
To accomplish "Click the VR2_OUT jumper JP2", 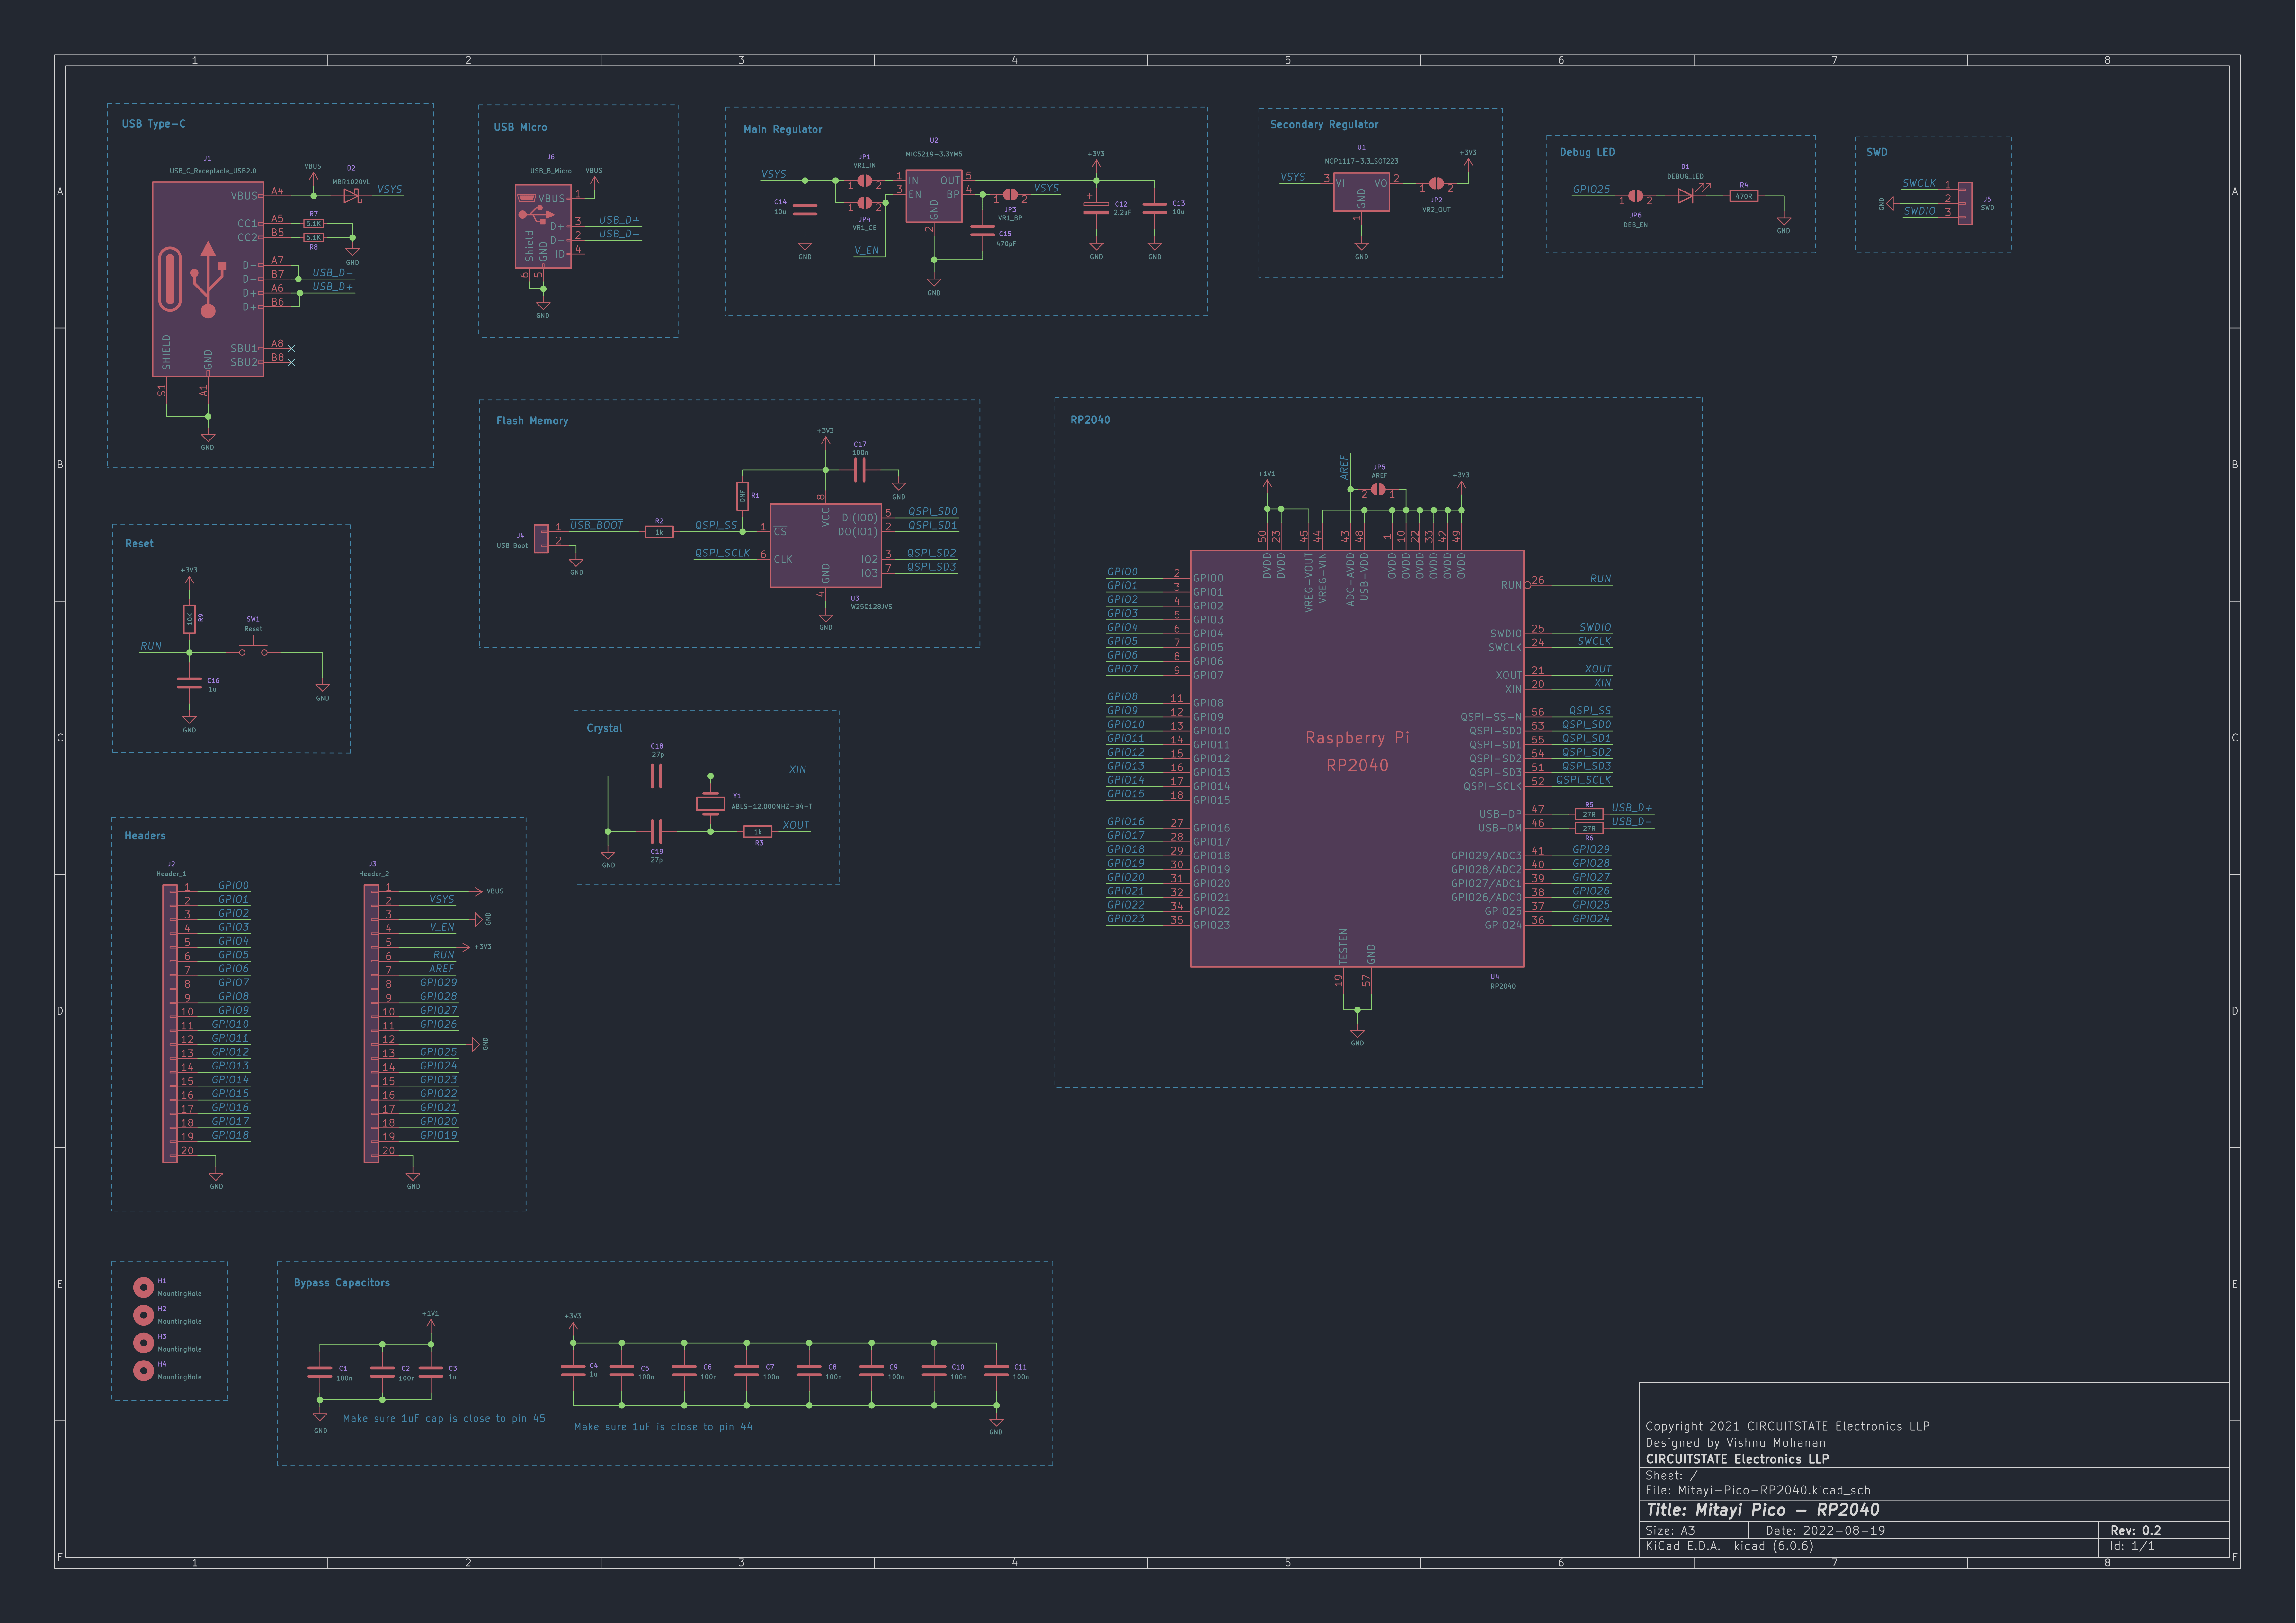I will tap(1436, 184).
